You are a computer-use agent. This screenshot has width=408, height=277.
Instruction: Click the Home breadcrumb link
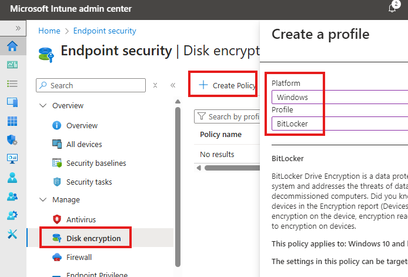[49, 31]
